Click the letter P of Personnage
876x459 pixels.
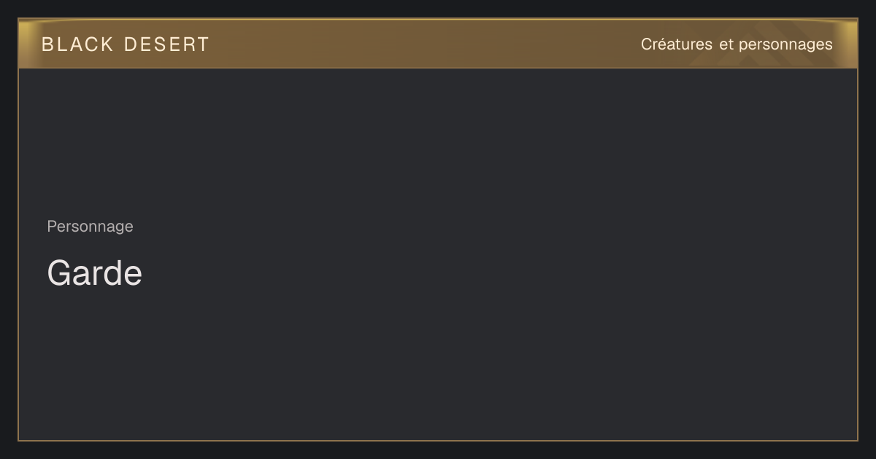tap(52, 226)
